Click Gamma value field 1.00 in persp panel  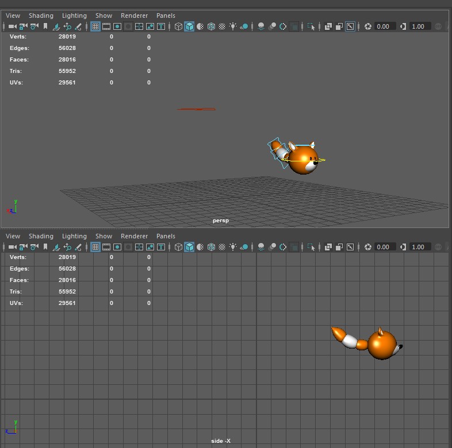point(420,26)
